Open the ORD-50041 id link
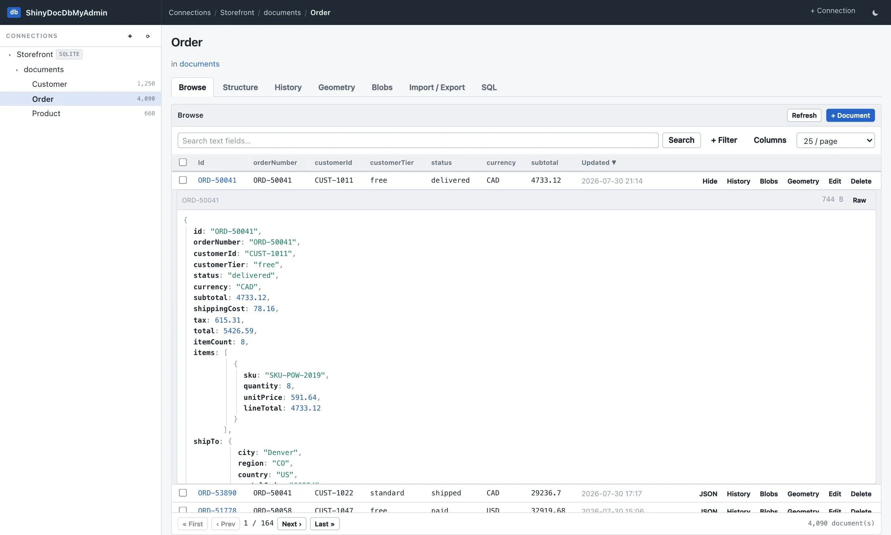Image resolution: width=891 pixels, height=535 pixels. pos(217,180)
